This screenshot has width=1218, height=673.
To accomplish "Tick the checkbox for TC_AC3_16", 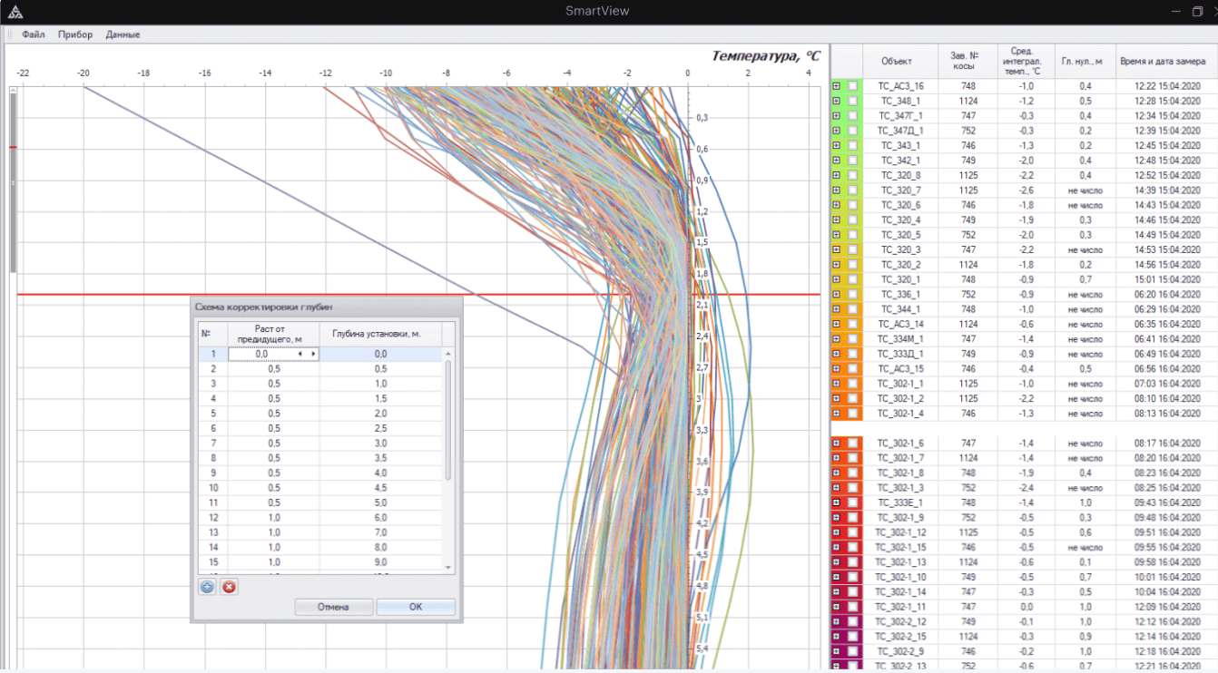I will 852,86.
